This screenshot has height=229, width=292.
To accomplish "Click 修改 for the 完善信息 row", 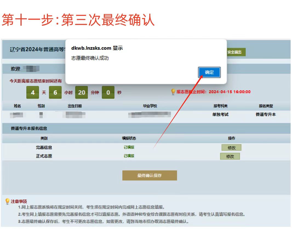I will tap(231, 148).
